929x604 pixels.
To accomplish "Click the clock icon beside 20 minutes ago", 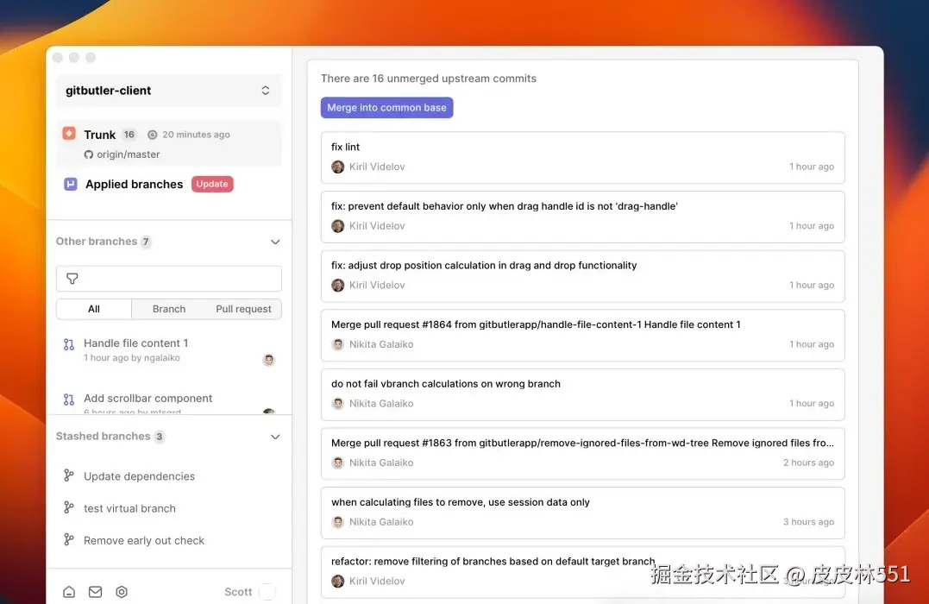I will 153,135.
